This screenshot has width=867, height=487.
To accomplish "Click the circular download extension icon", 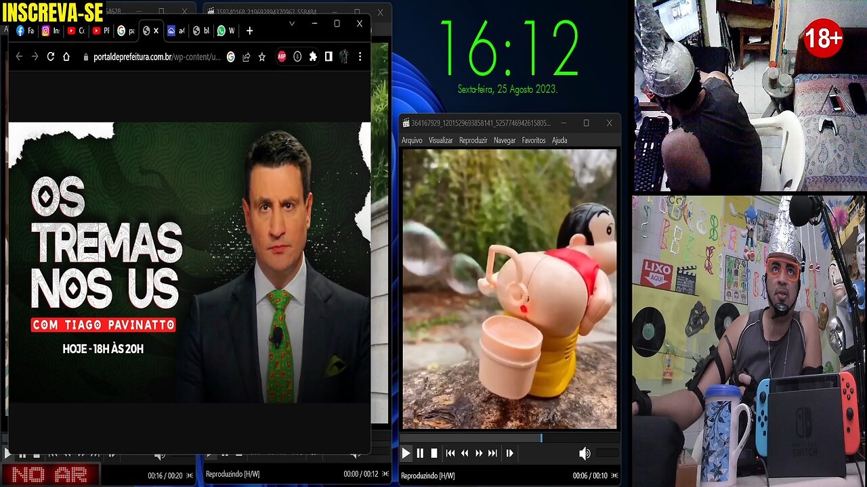I will point(297,57).
